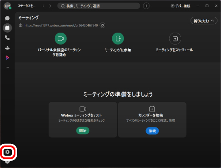Maximize the Webex window
Screen dimensions: 221x168
point(207,6)
